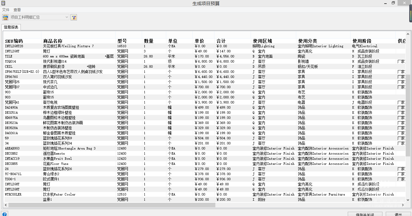Select the 信息报表 tab
The width and height of the screenshot is (412, 216).
tap(11, 27)
